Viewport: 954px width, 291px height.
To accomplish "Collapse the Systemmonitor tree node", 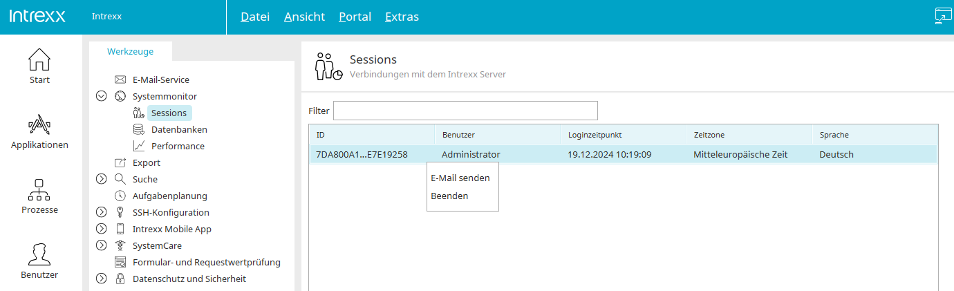I will [101, 97].
